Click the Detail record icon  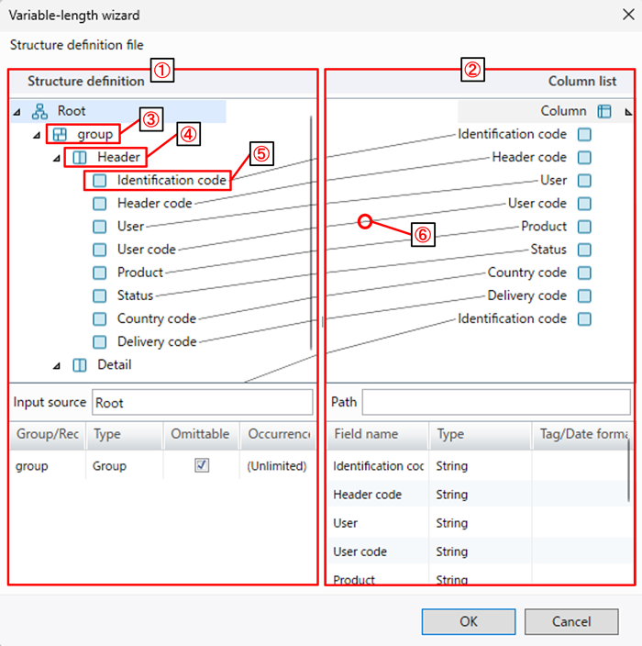click(x=80, y=365)
